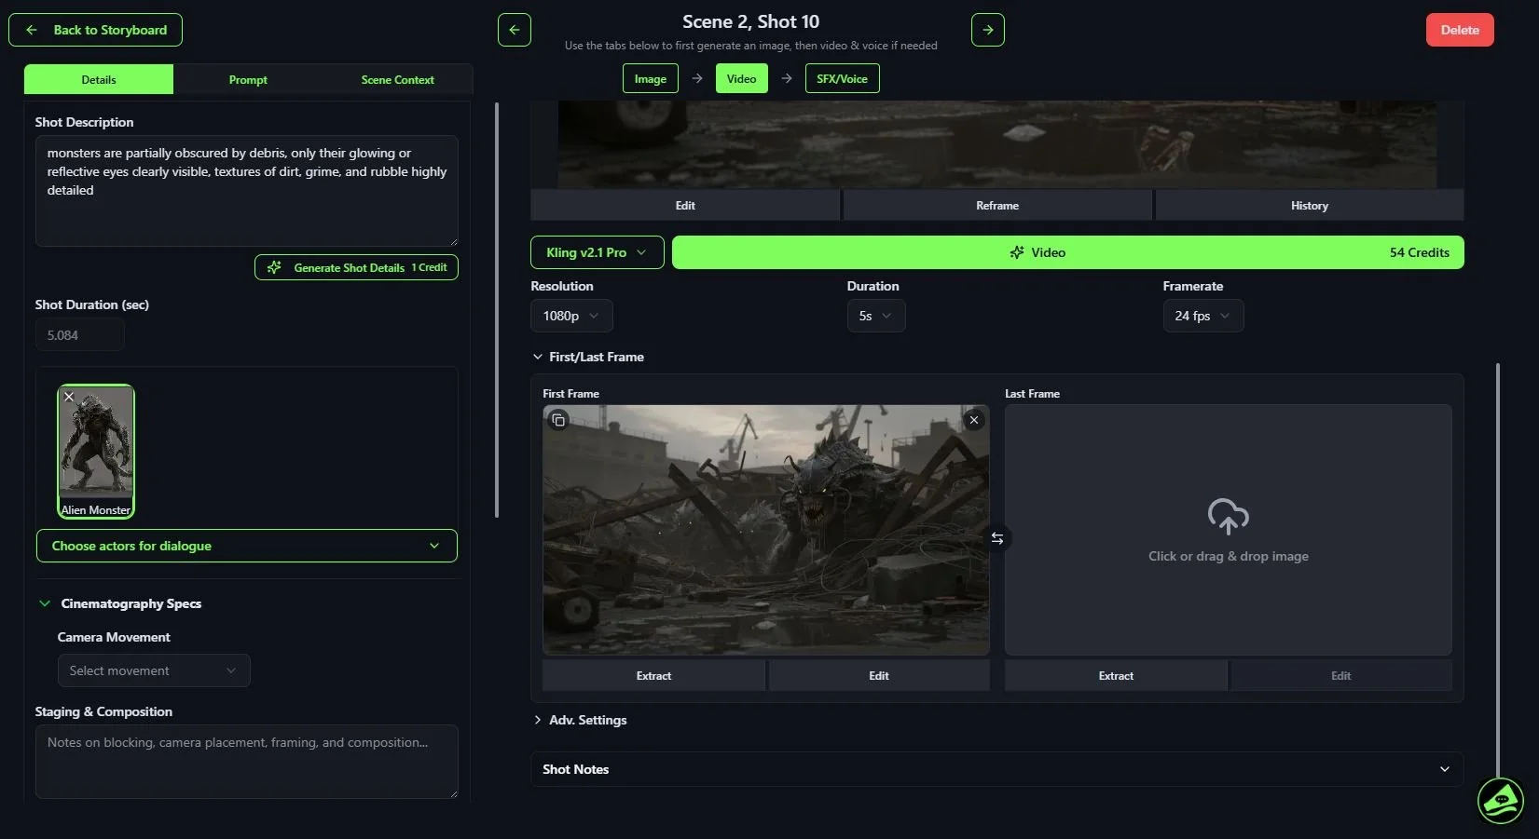The width and height of the screenshot is (1539, 839).
Task: Switch to the SFX/Voice tab
Action: [841, 78]
